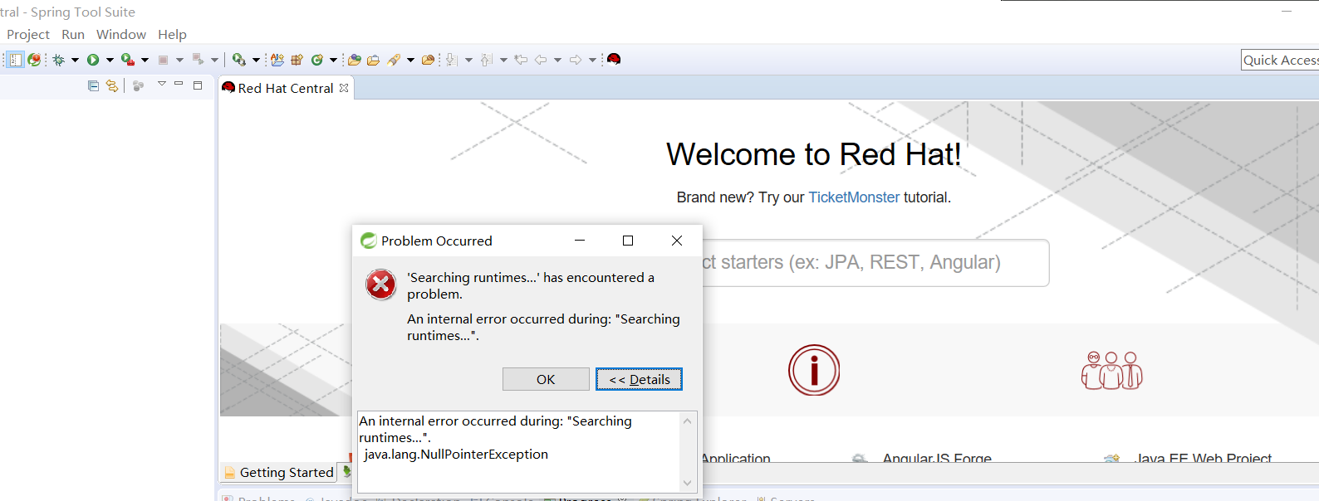Click the Last Edit Location icon
The width and height of the screenshot is (1319, 501).
521,60
